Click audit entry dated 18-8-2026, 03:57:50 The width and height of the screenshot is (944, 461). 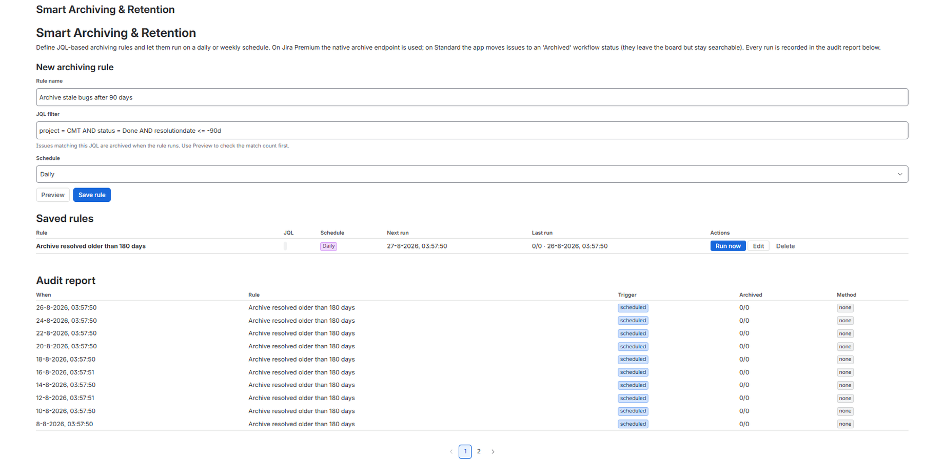click(66, 359)
